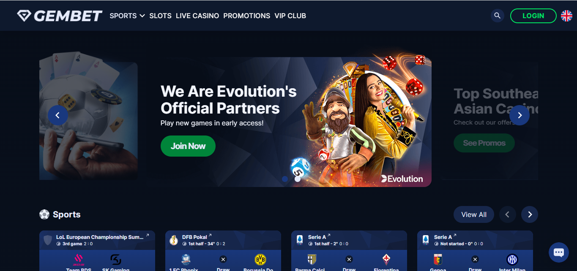The height and width of the screenshot is (271, 577).
Task: Go to previous banner slide arrow
Action: (x=58, y=115)
